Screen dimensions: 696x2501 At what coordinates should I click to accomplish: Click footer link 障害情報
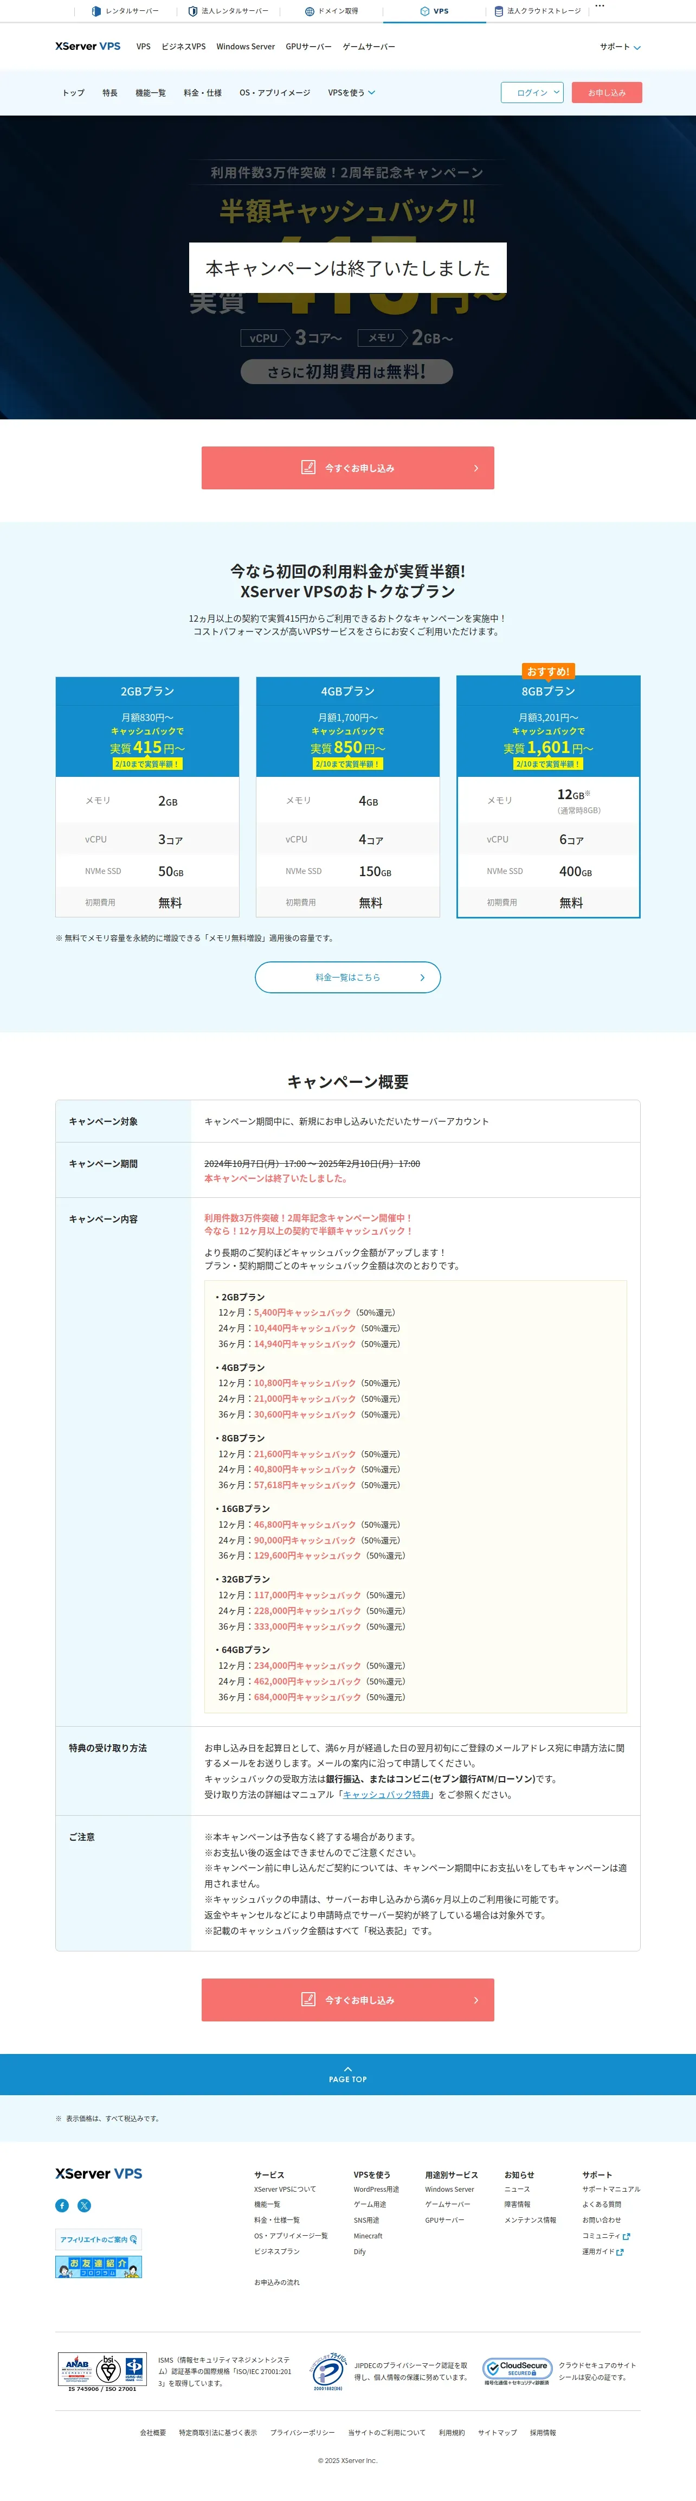coord(517,2205)
